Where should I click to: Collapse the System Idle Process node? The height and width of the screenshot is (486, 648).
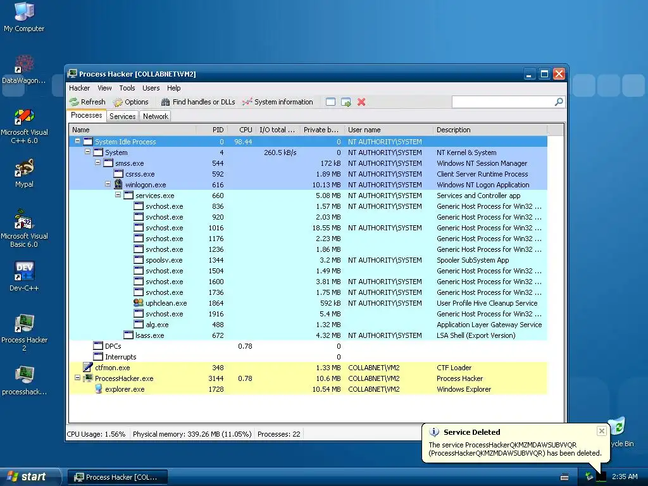coord(77,141)
